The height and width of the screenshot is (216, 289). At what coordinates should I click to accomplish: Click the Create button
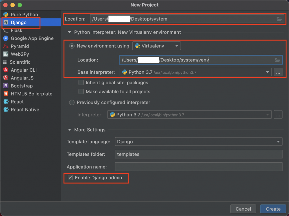[273, 209]
